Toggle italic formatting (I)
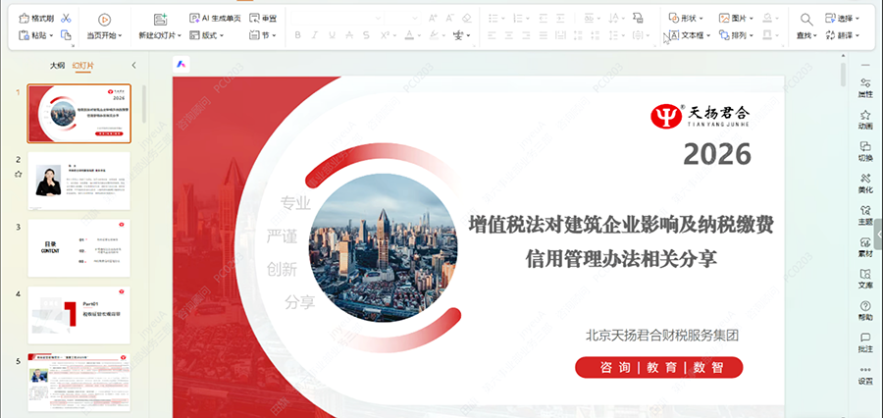 click(314, 35)
